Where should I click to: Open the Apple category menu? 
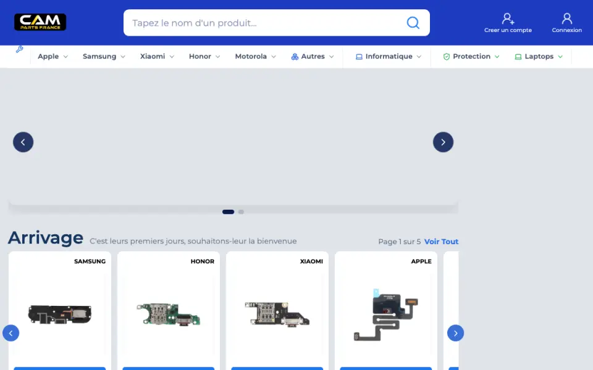point(48,56)
